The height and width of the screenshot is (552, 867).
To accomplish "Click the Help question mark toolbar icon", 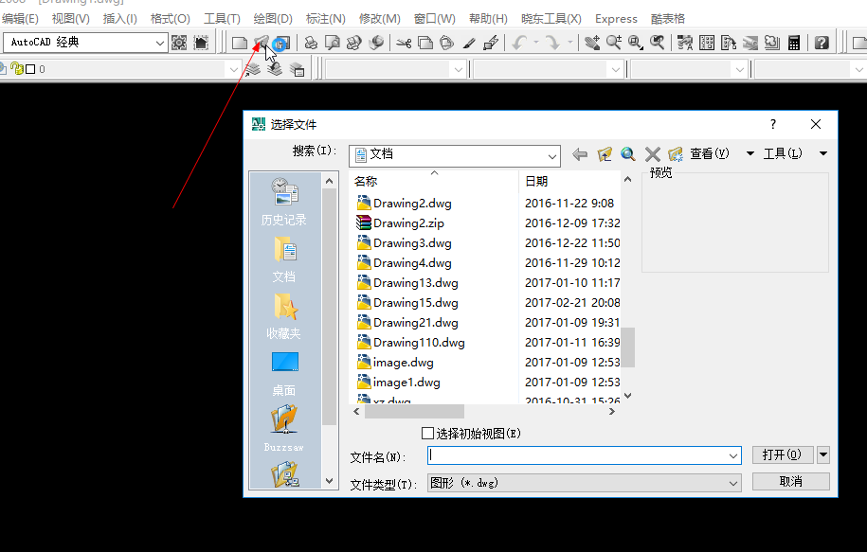I will tap(822, 43).
